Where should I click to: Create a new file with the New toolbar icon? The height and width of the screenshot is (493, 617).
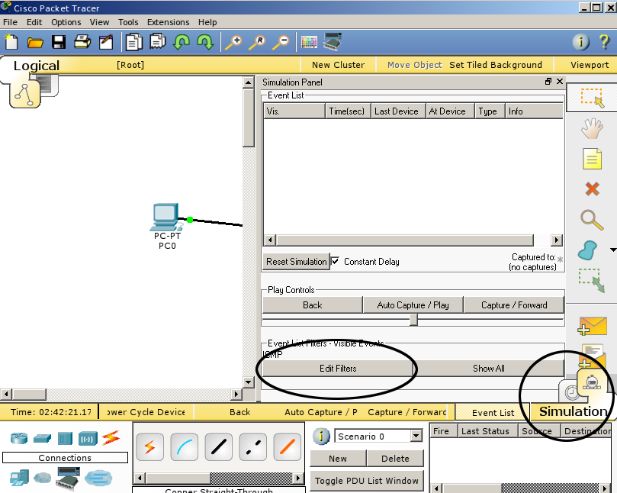pos(11,42)
